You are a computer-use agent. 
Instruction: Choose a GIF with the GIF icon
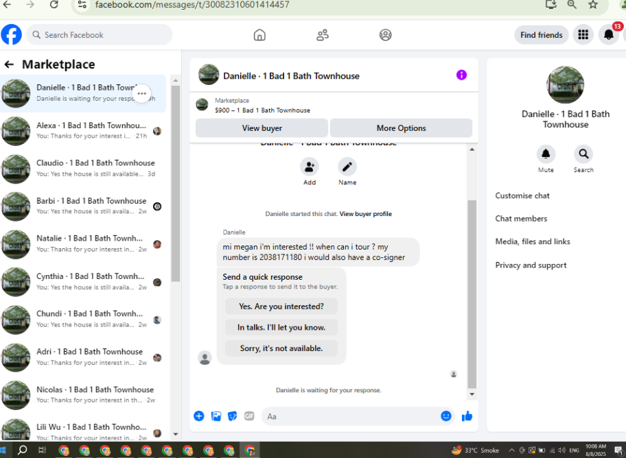coord(249,416)
